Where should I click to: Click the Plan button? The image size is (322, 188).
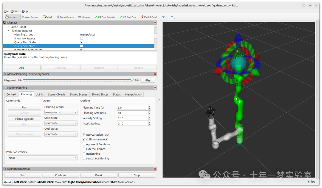click(24, 107)
